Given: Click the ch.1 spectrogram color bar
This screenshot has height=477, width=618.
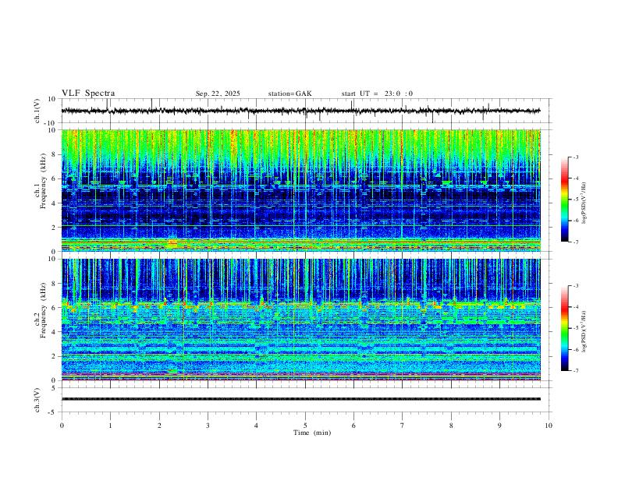Looking at the screenshot, I should click(565, 200).
